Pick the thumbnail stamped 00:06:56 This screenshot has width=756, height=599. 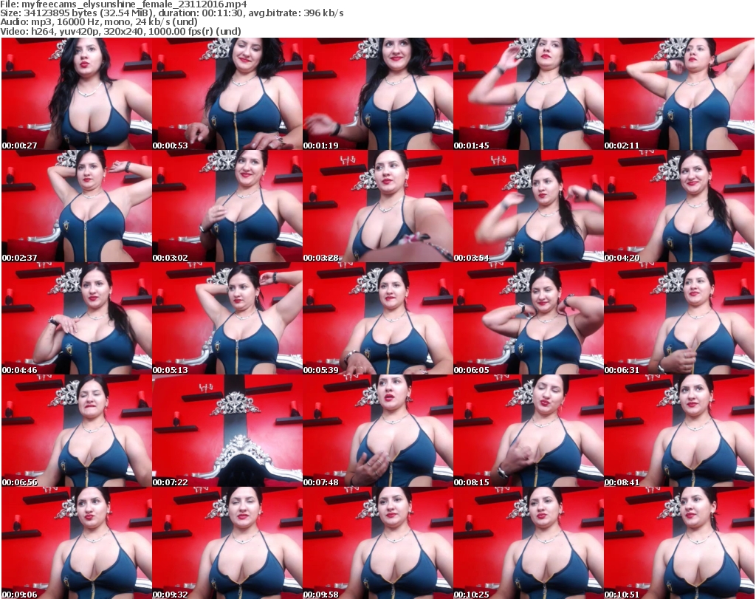[77, 431]
